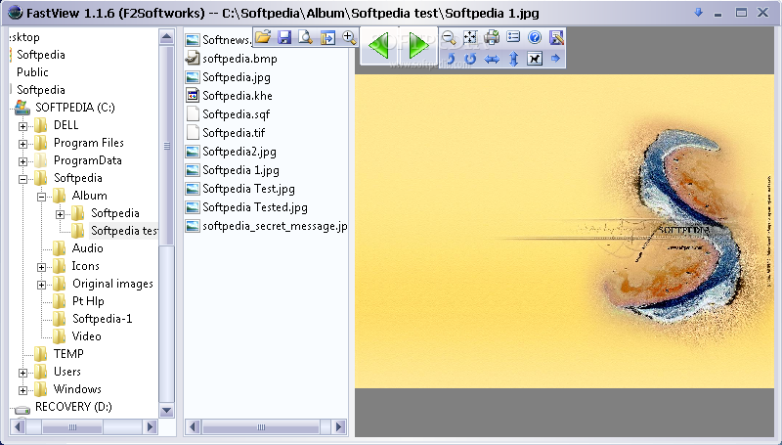
Task: Click the FastView globe icon in title bar
Action: pos(15,12)
